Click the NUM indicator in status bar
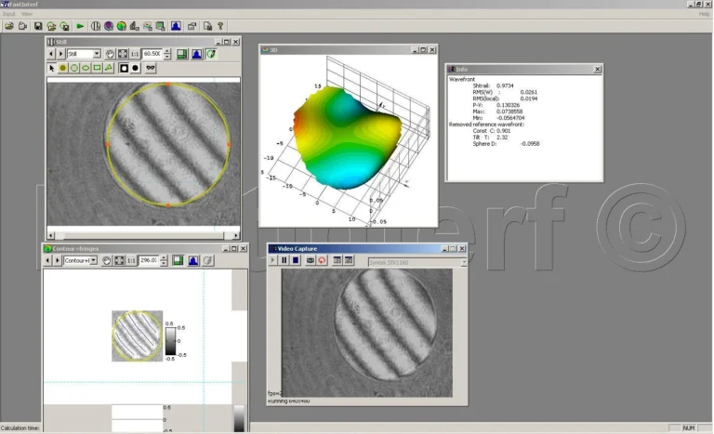Image resolution: width=714 pixels, height=434 pixels. pyautogui.click(x=689, y=428)
